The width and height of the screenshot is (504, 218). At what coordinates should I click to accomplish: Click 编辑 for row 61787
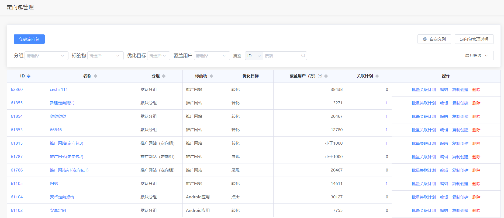point(444,157)
